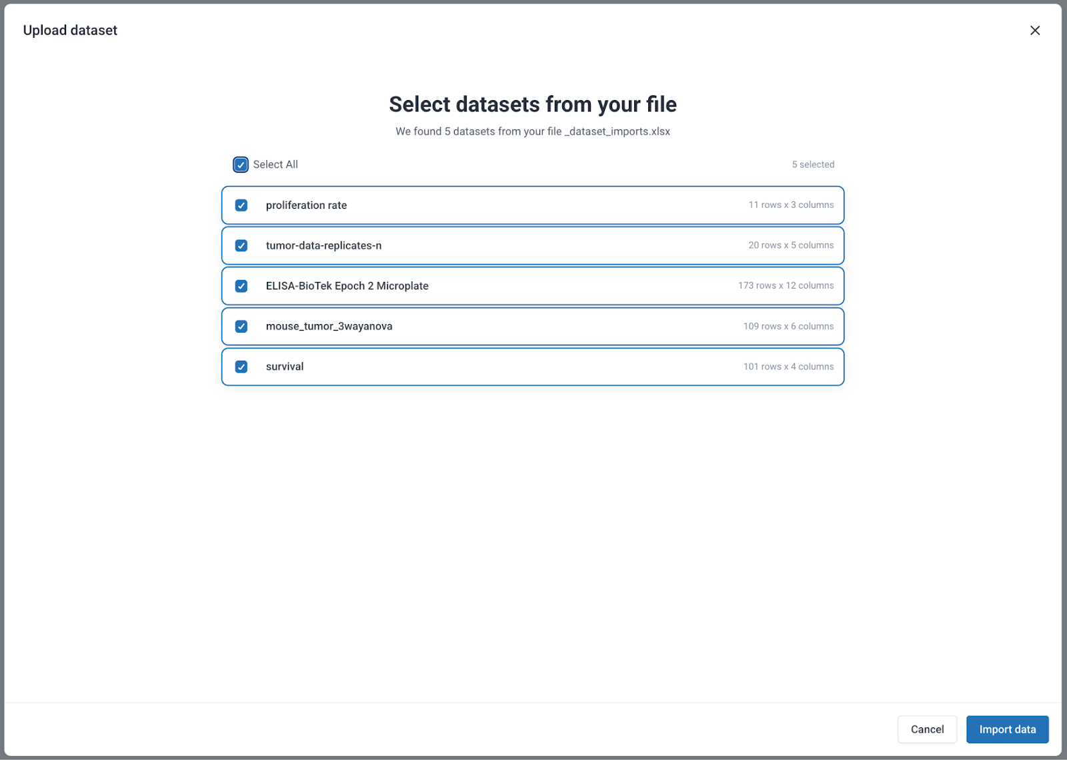Uncheck the proliferation rate checkbox

pos(241,205)
